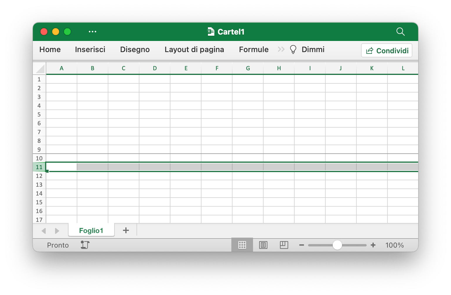Open the Layout di pagina tab
Image resolution: width=451 pixels, height=295 pixels.
(x=194, y=49)
